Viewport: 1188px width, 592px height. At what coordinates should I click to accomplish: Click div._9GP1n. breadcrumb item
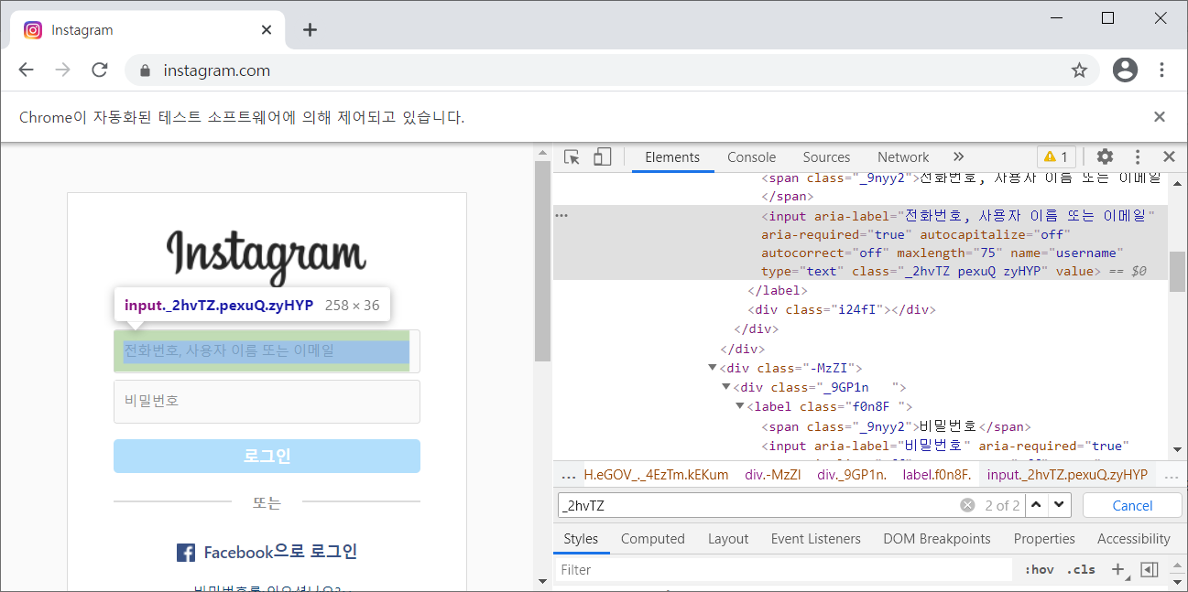coord(852,475)
